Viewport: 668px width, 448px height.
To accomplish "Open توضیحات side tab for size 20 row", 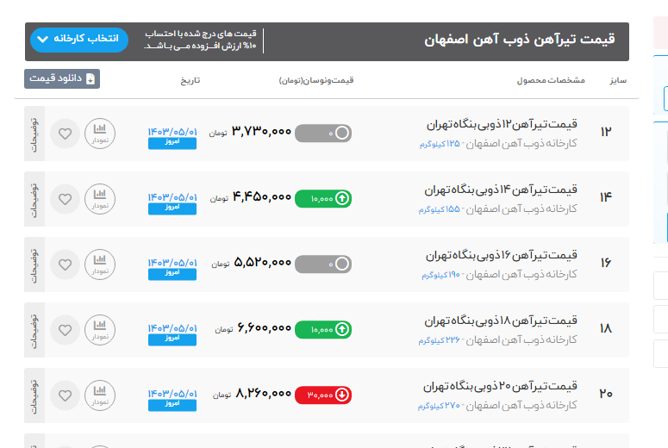I will pos(34,395).
